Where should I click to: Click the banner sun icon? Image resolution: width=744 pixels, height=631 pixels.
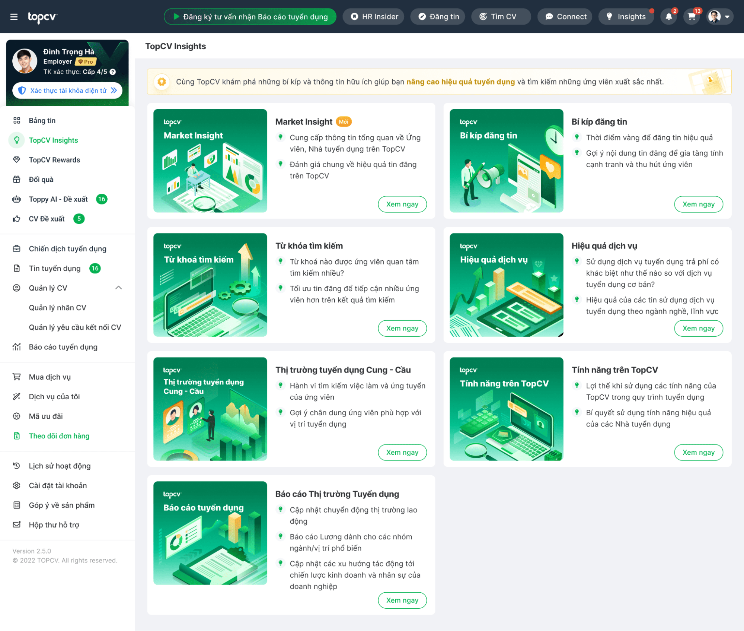click(162, 82)
